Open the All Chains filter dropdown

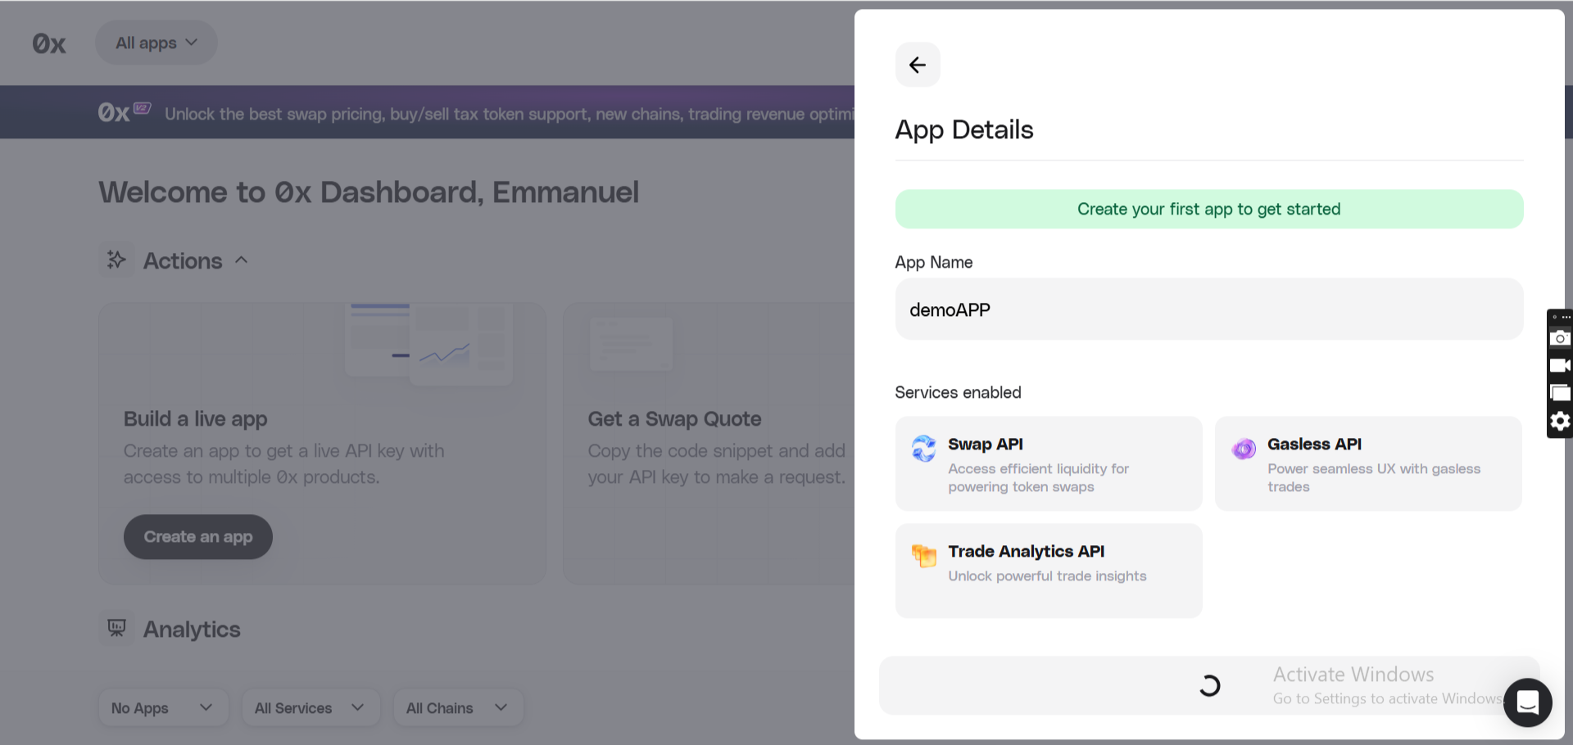click(457, 708)
